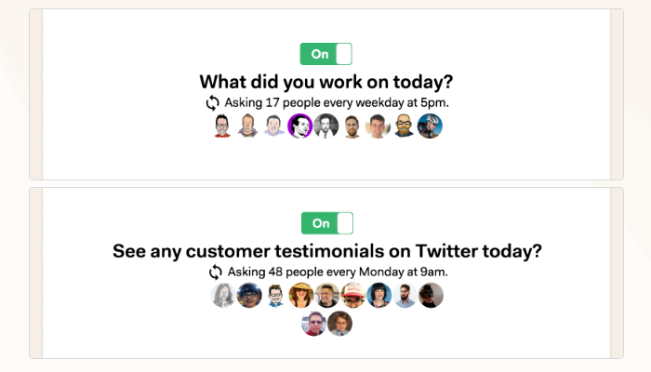651x372 pixels.
Task: Click the bearded man avatar on a white background
Action: (405, 296)
